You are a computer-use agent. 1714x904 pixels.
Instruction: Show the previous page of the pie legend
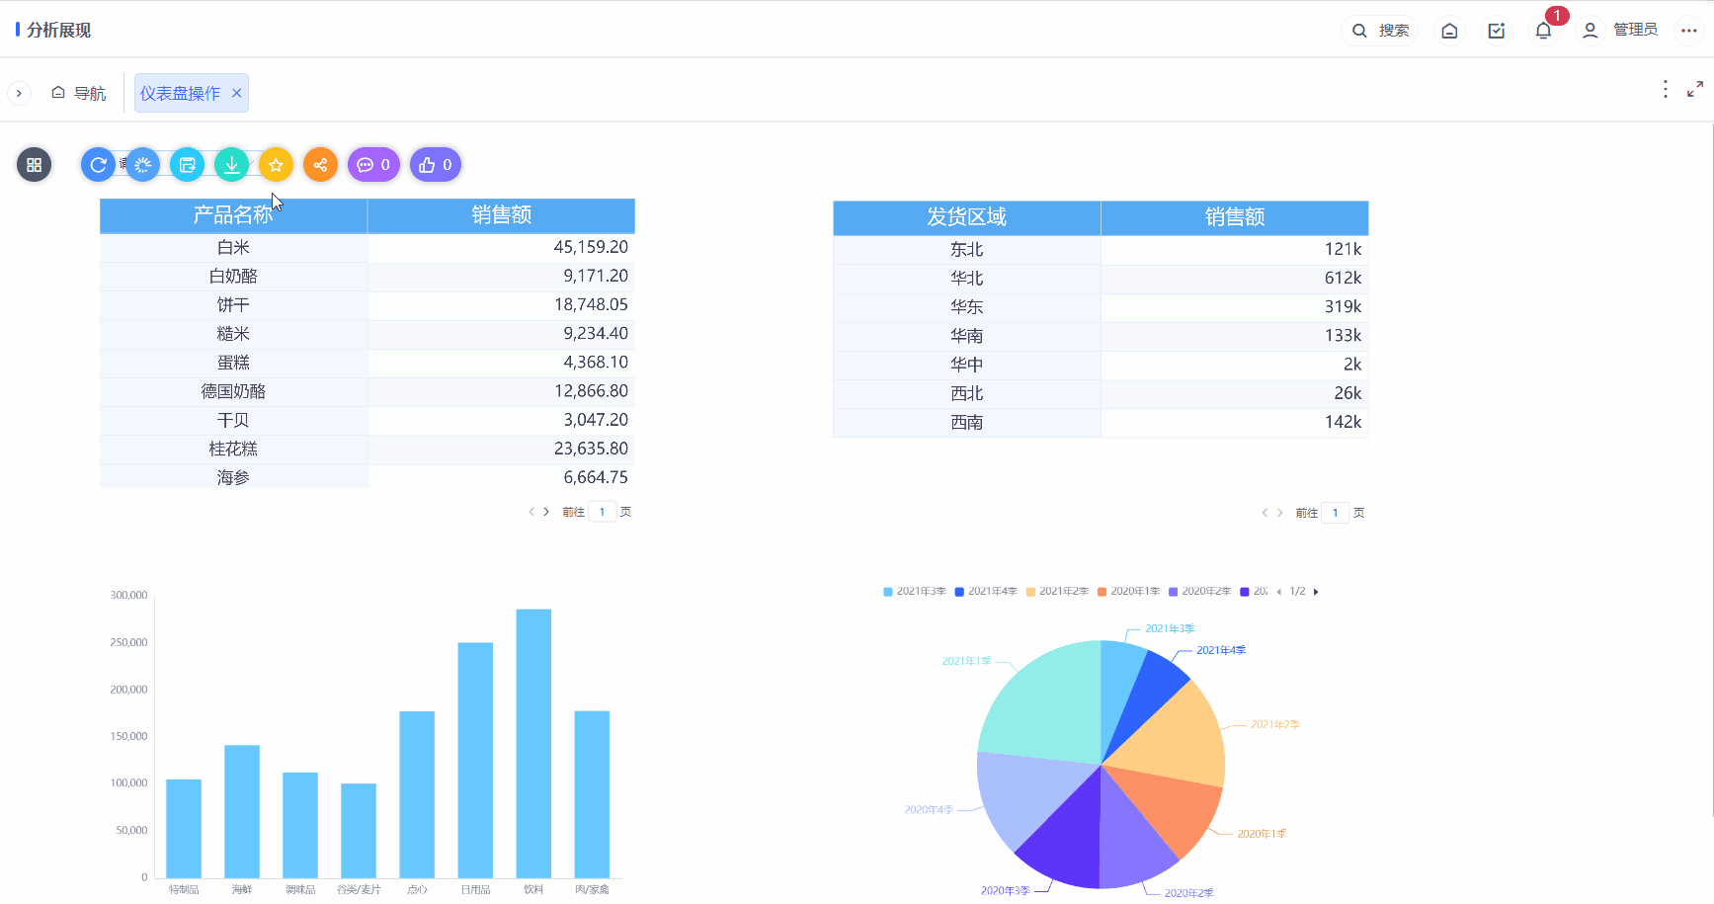click(x=1279, y=592)
